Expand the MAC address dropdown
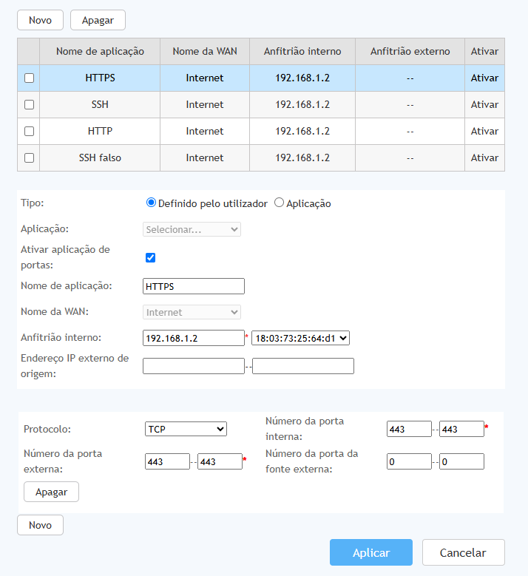The height and width of the screenshot is (576, 528). tap(300, 338)
